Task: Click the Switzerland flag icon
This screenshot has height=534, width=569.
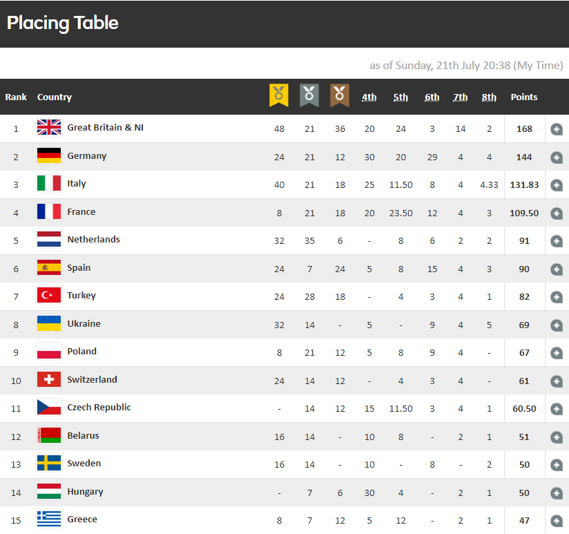Action: pos(49,379)
